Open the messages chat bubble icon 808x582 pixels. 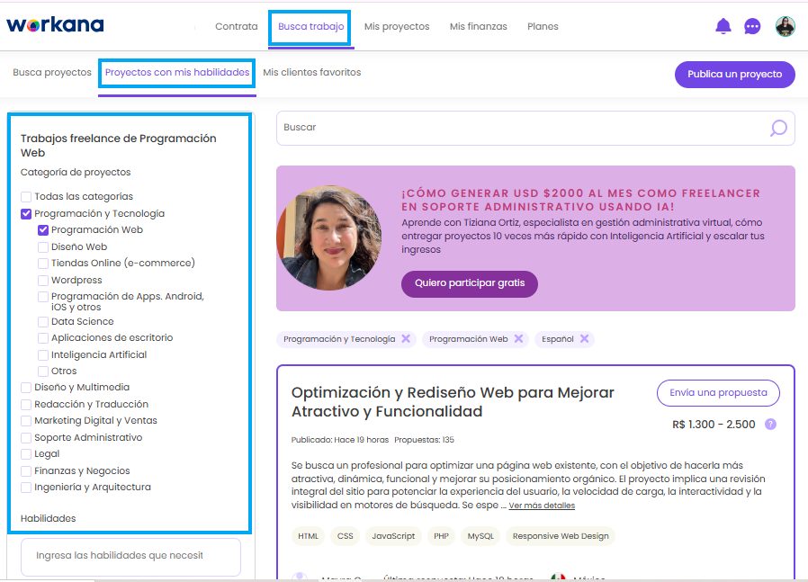752,26
